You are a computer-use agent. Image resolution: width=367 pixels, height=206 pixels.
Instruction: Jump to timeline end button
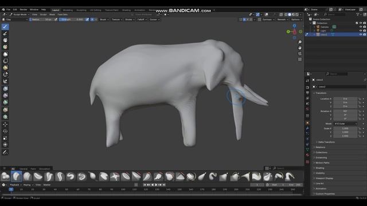(x=164, y=185)
